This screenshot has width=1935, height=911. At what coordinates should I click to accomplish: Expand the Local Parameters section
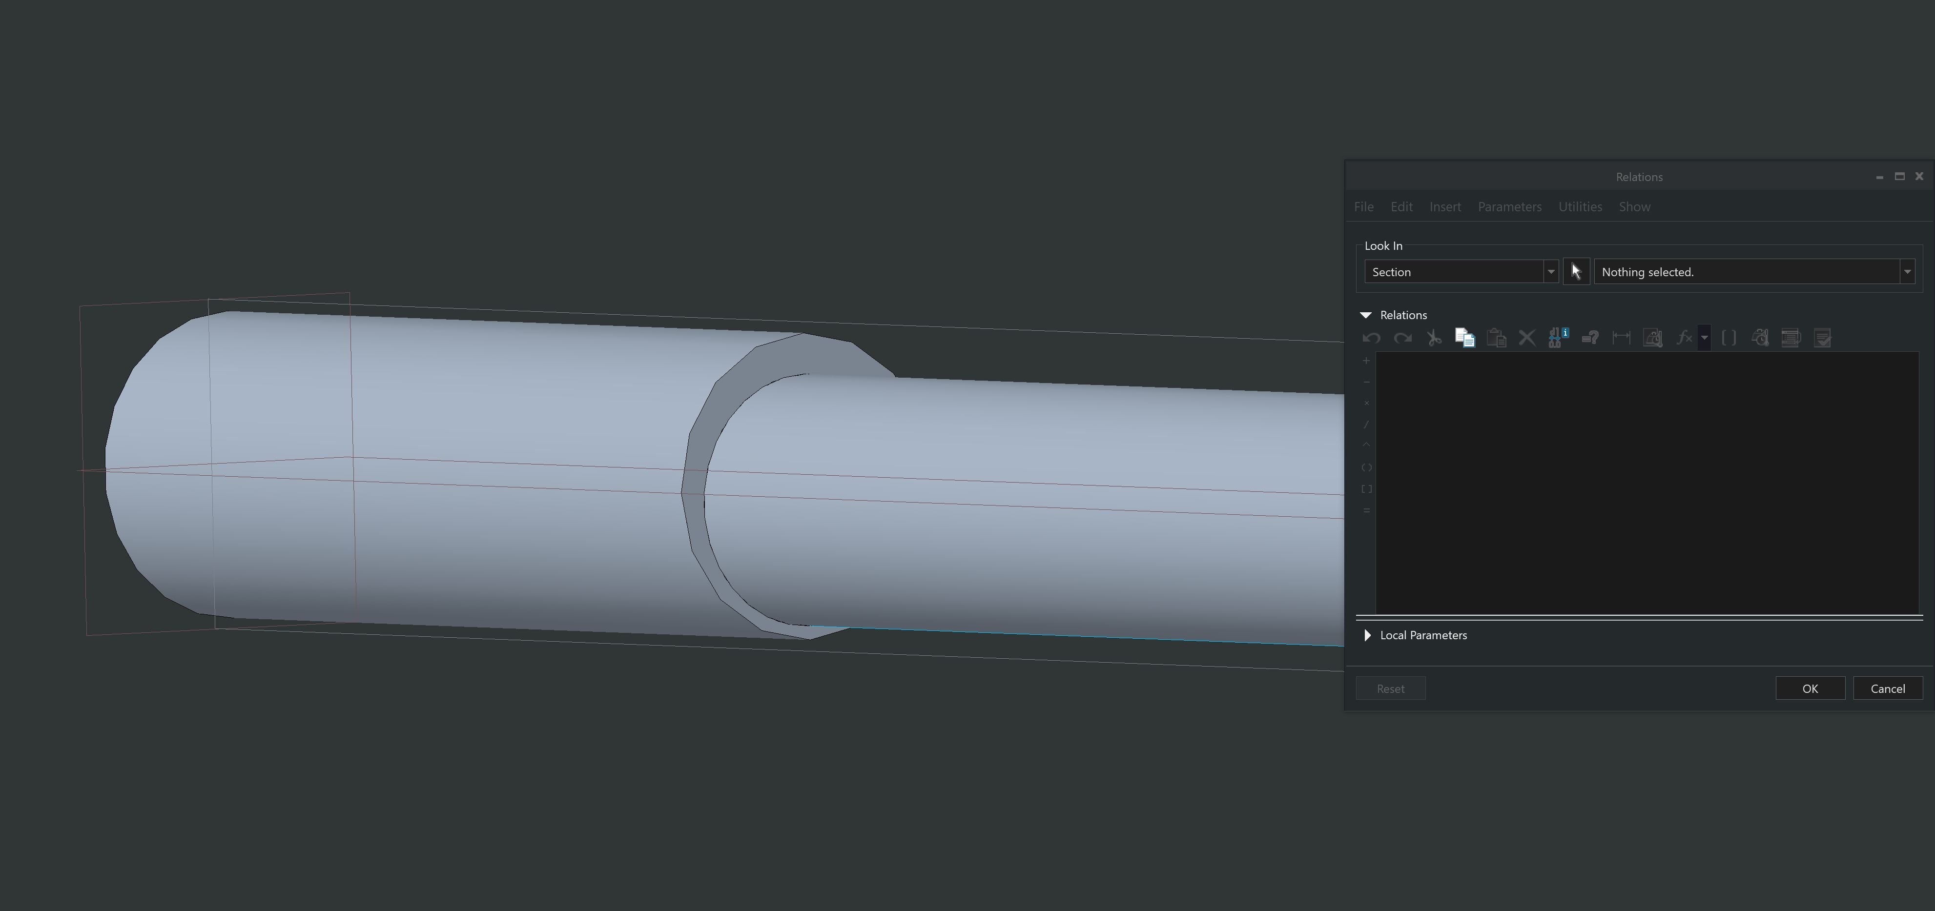click(1367, 635)
